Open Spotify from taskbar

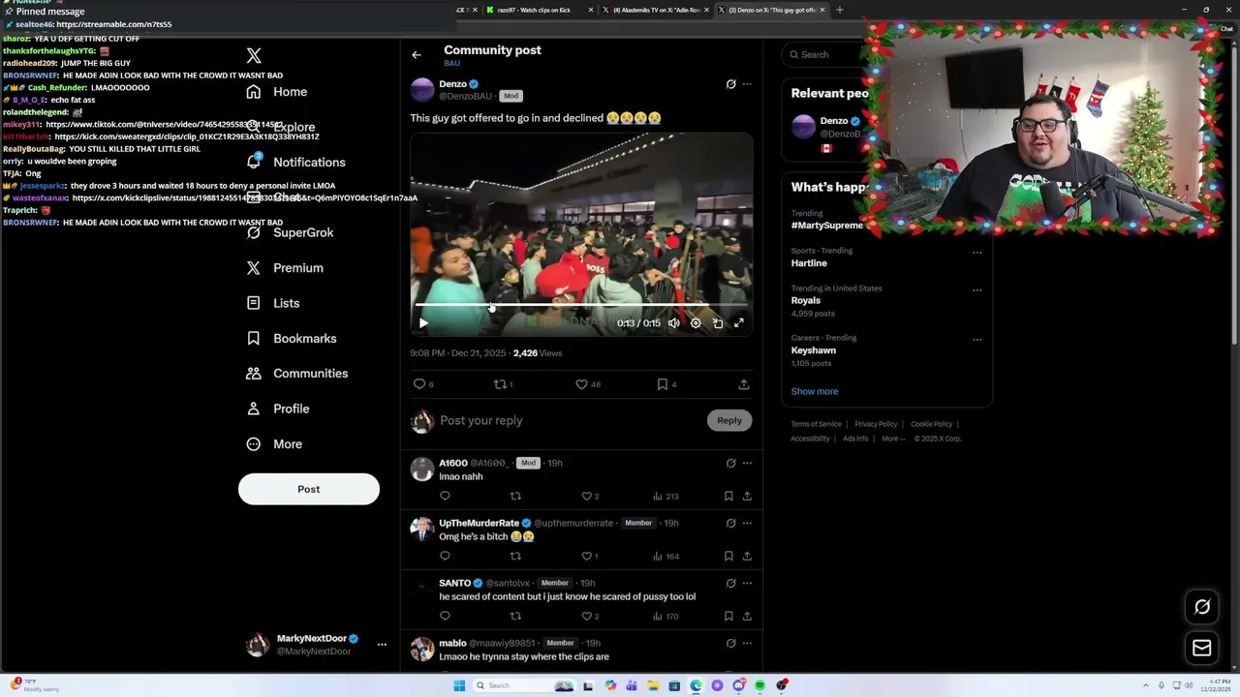(x=759, y=685)
